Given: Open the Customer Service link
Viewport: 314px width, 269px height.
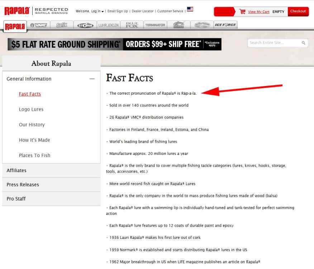Looking at the screenshot, I should click(x=170, y=11).
